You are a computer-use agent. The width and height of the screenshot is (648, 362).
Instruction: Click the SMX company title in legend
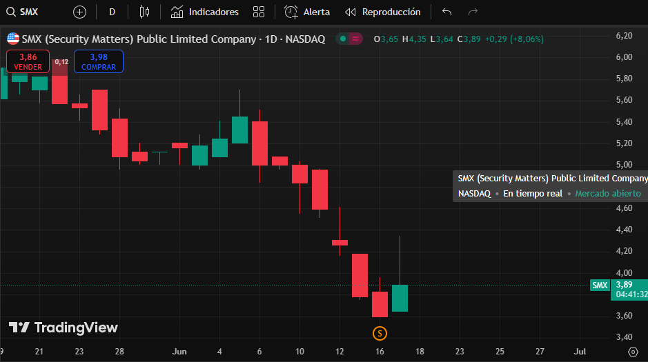coord(173,39)
